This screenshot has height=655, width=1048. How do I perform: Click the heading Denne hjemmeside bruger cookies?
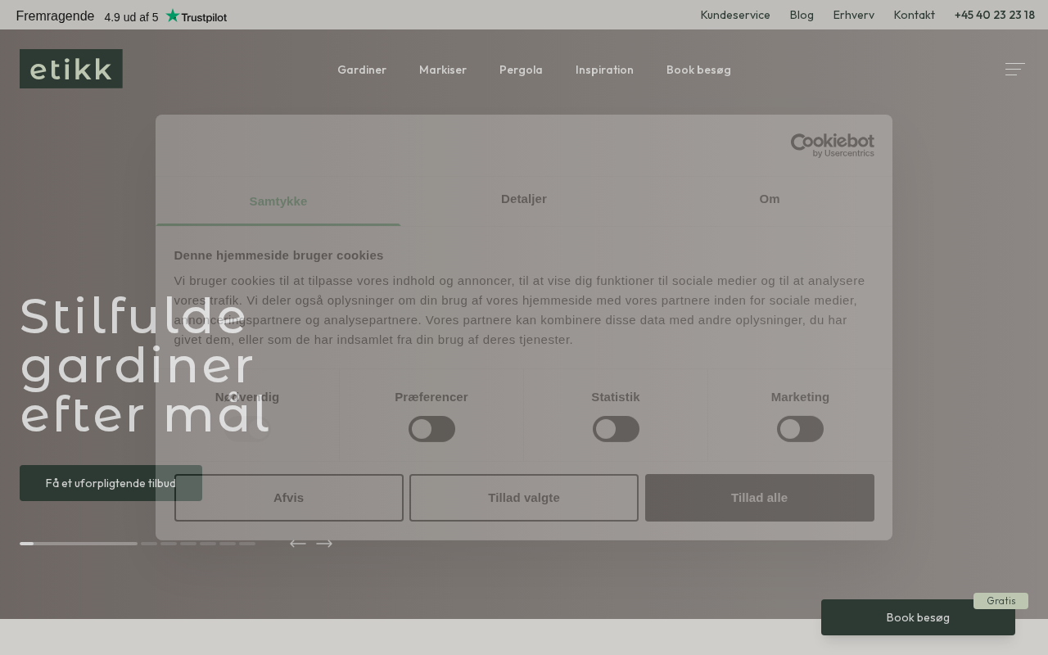278,255
